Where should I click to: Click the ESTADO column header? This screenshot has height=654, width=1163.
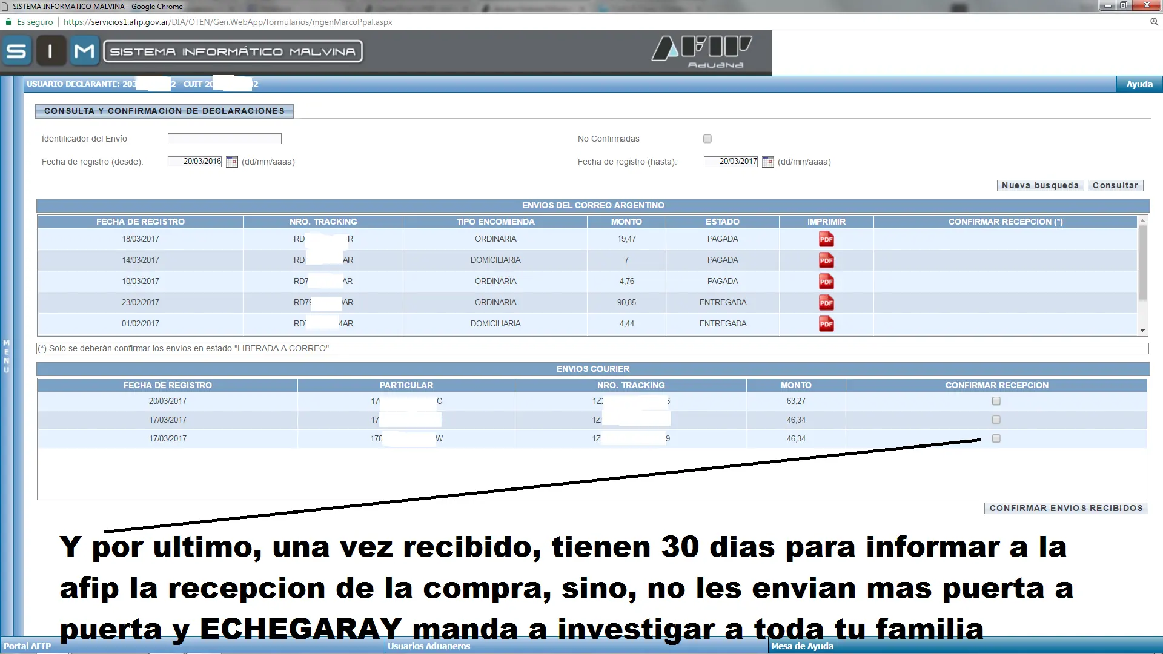723,222
